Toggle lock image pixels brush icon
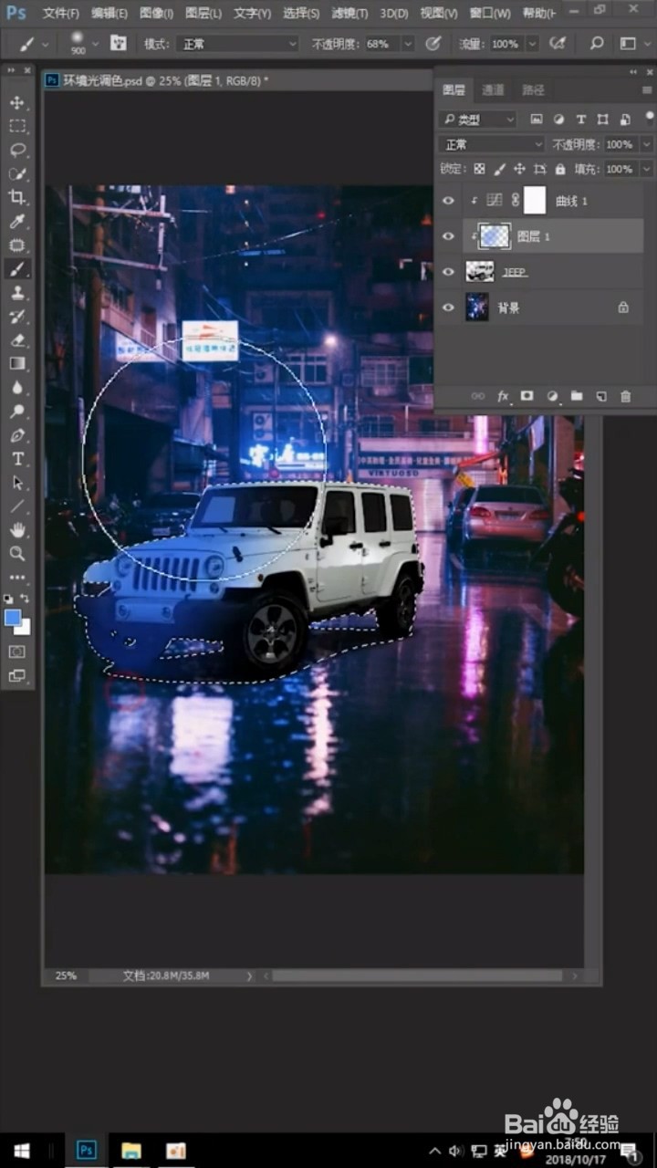657x1168 pixels. point(499,169)
